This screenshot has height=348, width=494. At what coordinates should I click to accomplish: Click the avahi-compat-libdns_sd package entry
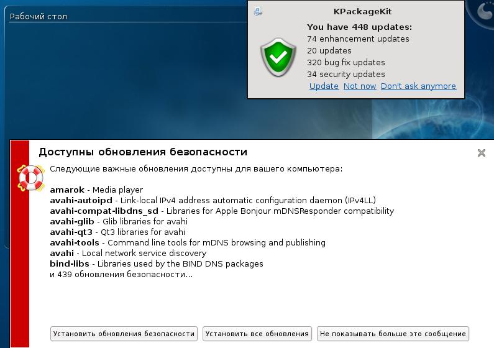coord(222,211)
